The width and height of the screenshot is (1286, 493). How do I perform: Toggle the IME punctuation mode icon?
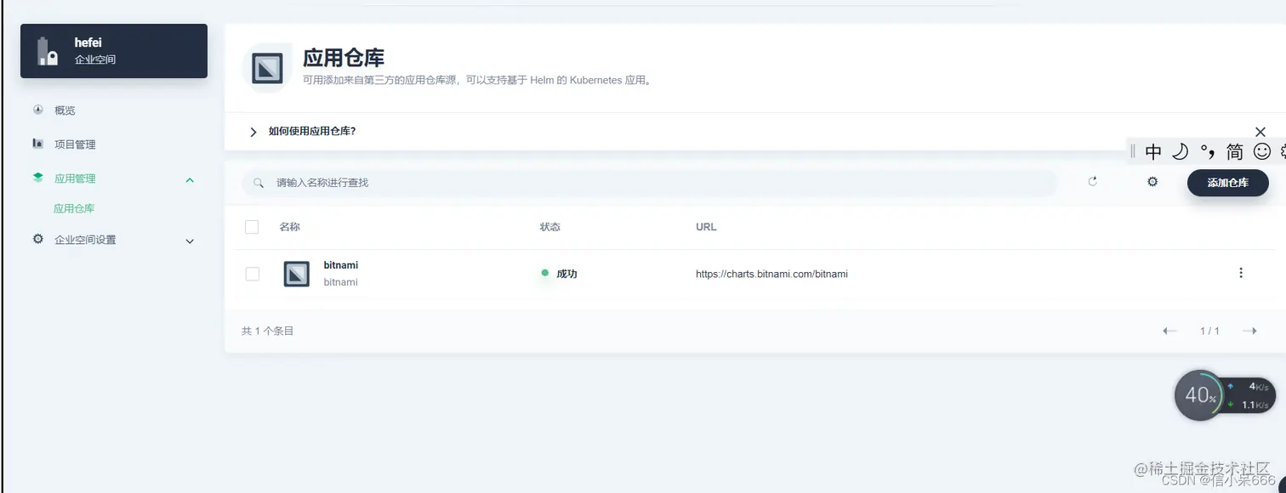tap(1207, 152)
